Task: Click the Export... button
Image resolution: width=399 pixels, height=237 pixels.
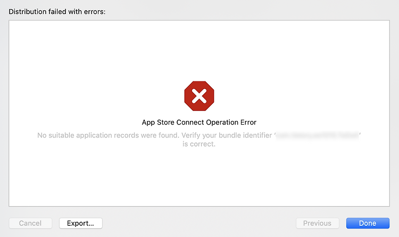Action: [x=81, y=223]
